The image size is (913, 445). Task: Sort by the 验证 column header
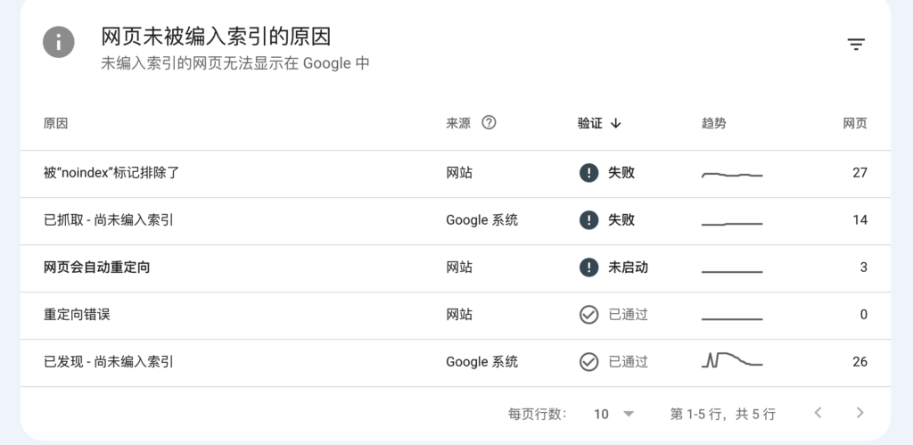click(590, 123)
